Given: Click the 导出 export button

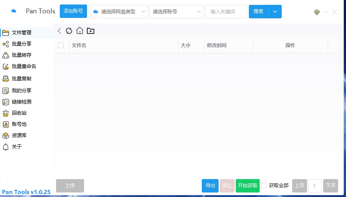Looking at the screenshot, I should pyautogui.click(x=210, y=185).
